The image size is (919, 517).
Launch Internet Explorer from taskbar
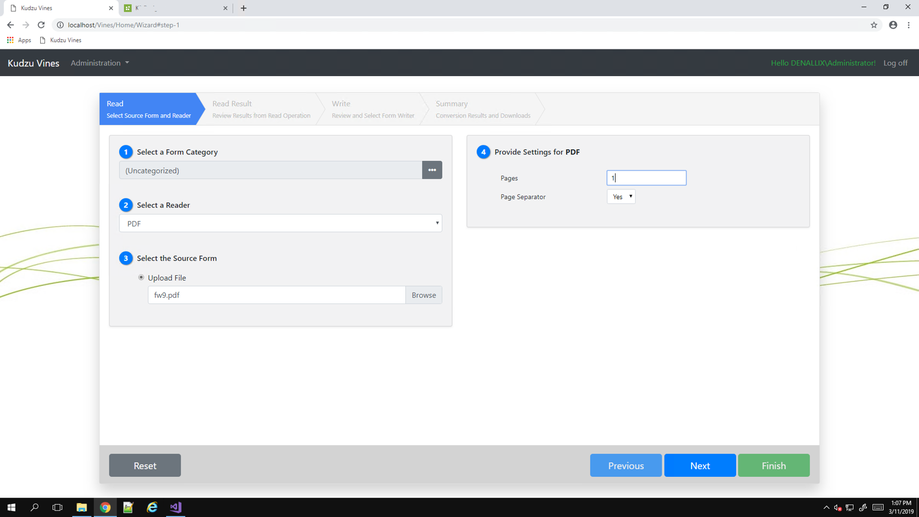pos(152,507)
